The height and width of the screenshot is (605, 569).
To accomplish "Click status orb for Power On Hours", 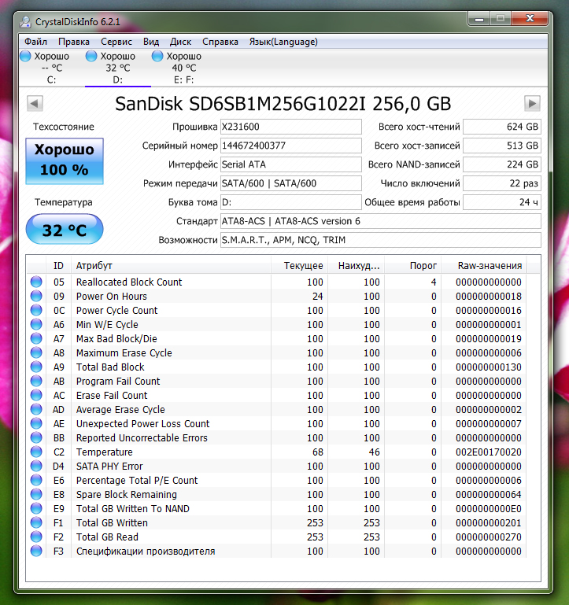I will pyautogui.click(x=36, y=296).
